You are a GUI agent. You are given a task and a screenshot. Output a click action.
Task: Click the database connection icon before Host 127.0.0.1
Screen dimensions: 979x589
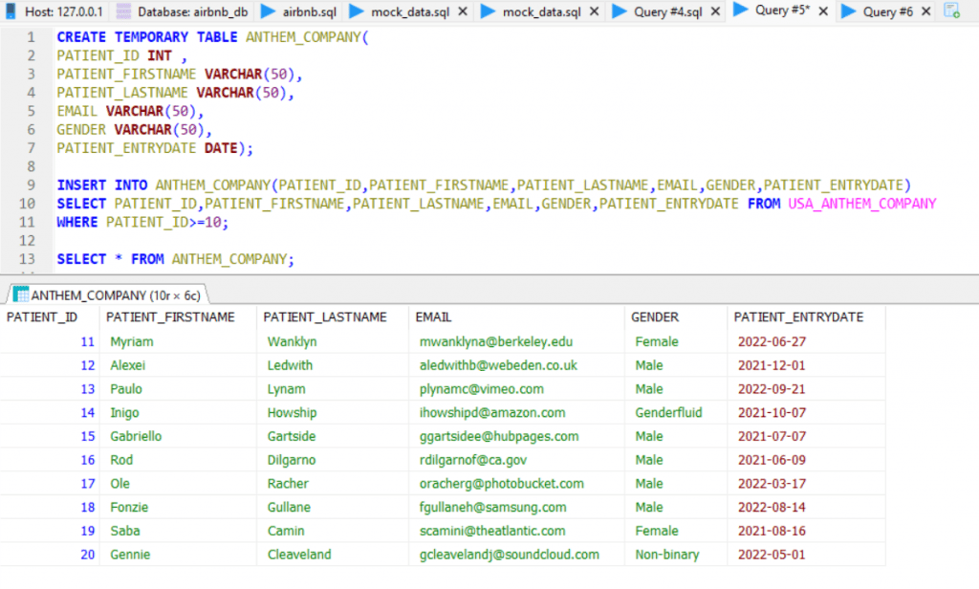click(x=10, y=11)
